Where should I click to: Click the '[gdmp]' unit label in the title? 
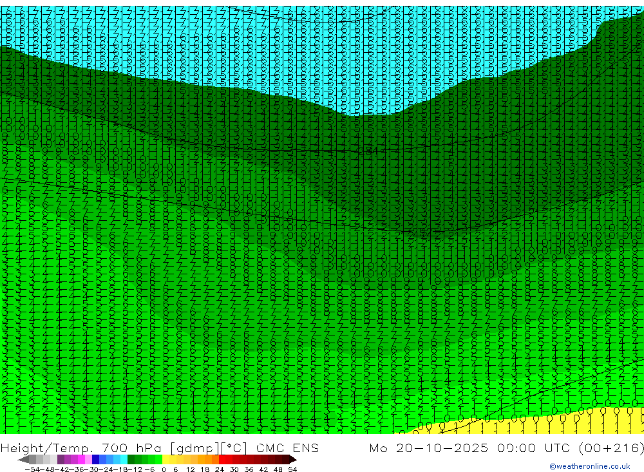[194, 449]
